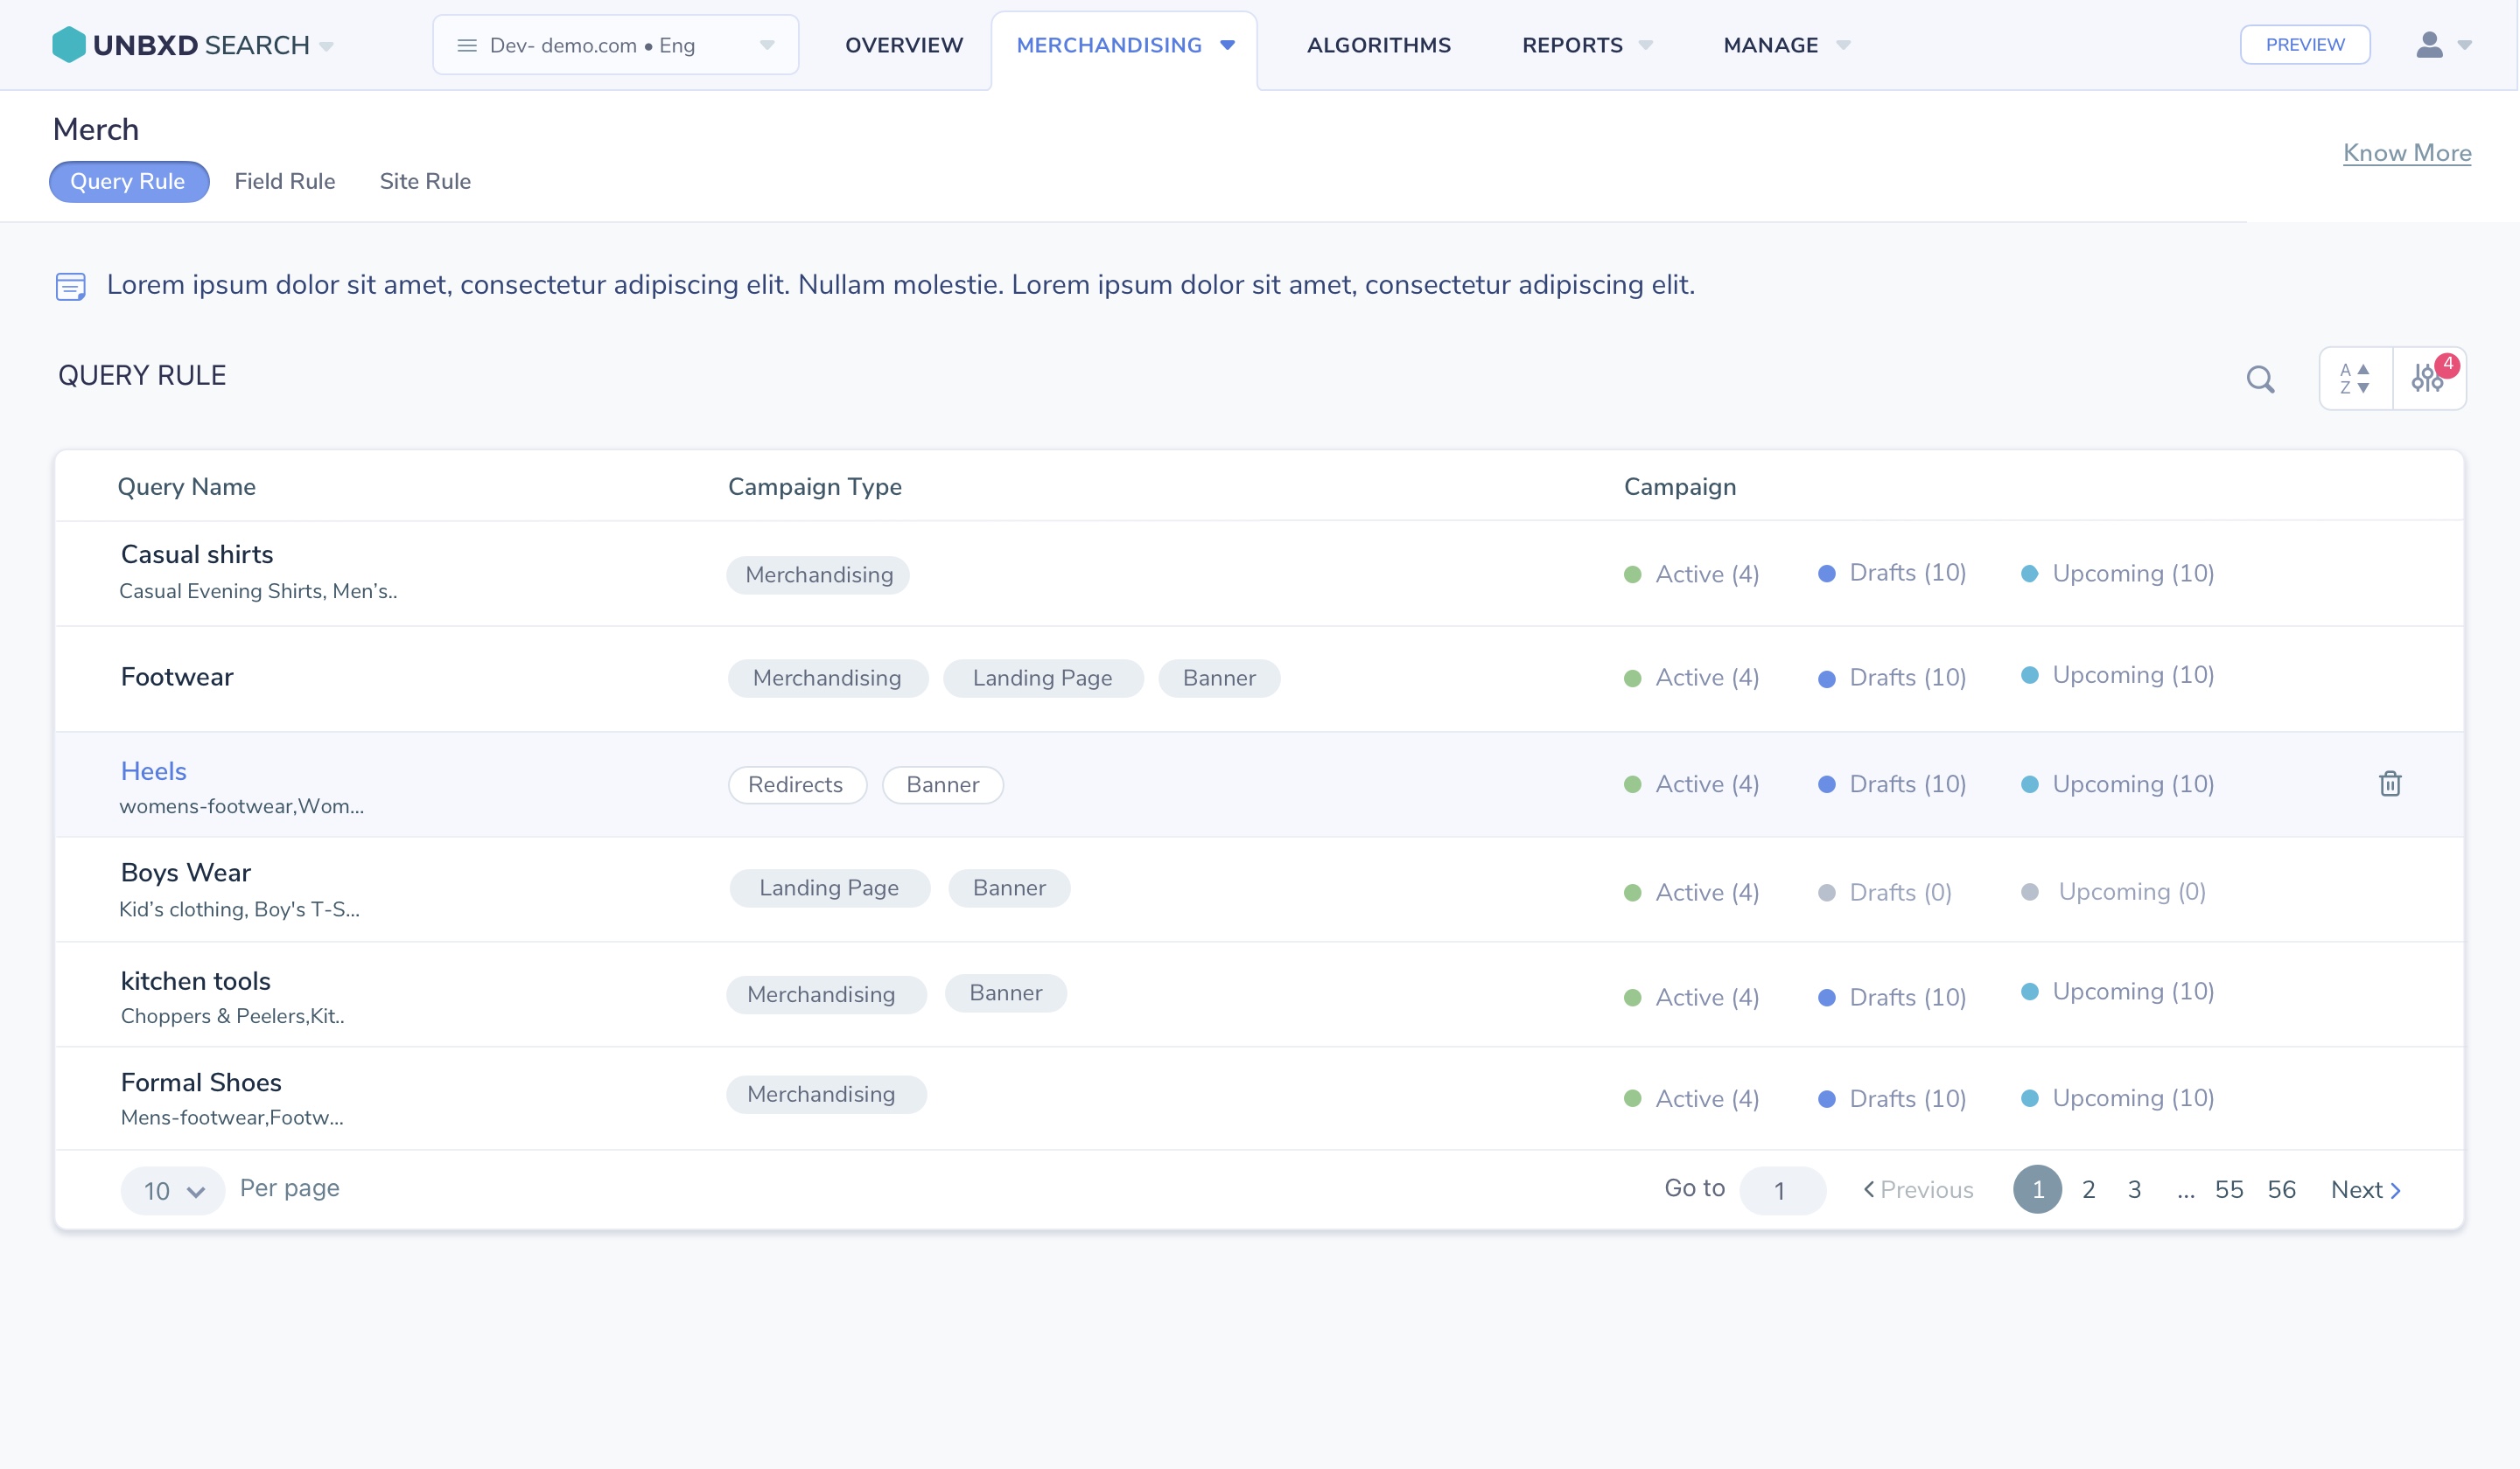The width and height of the screenshot is (2520, 1469).
Task: Open the Casual shirts query row
Action: tap(1259, 574)
